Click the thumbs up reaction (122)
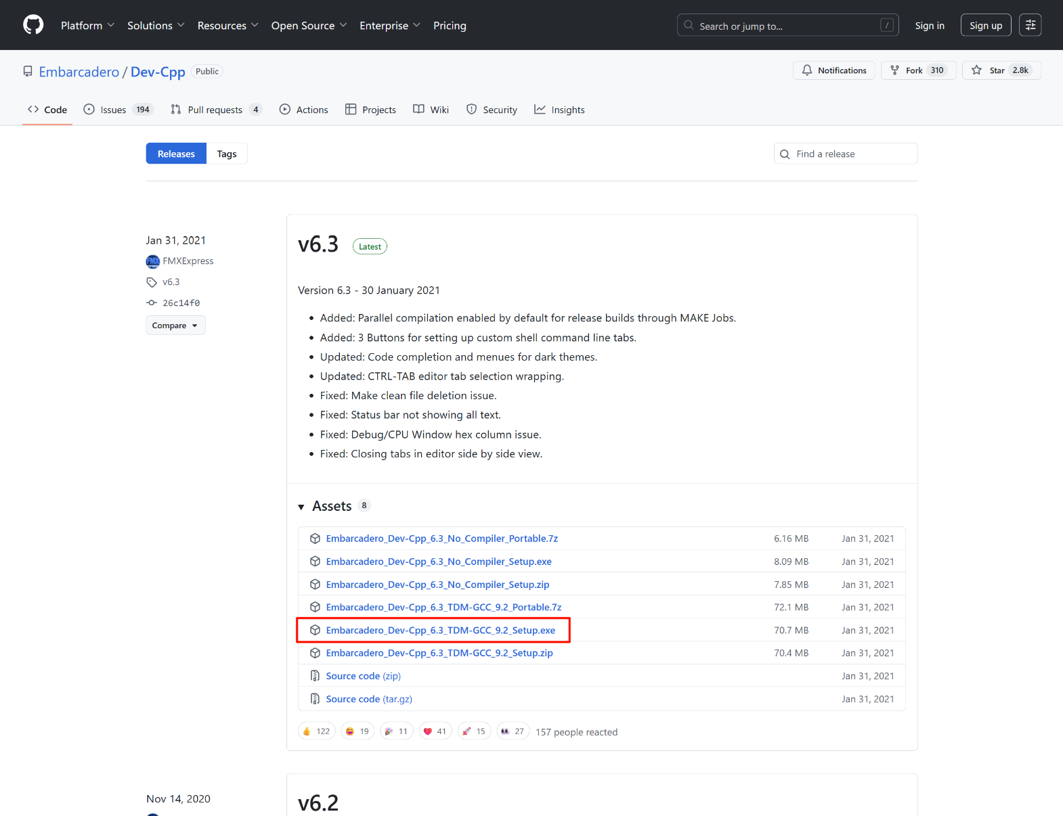This screenshot has width=1063, height=816. tap(317, 731)
